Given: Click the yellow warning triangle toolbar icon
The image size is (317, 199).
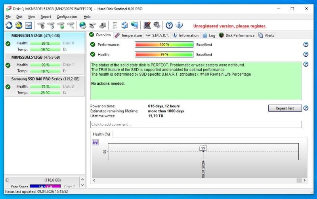Looking at the screenshot, I should coord(19,25).
